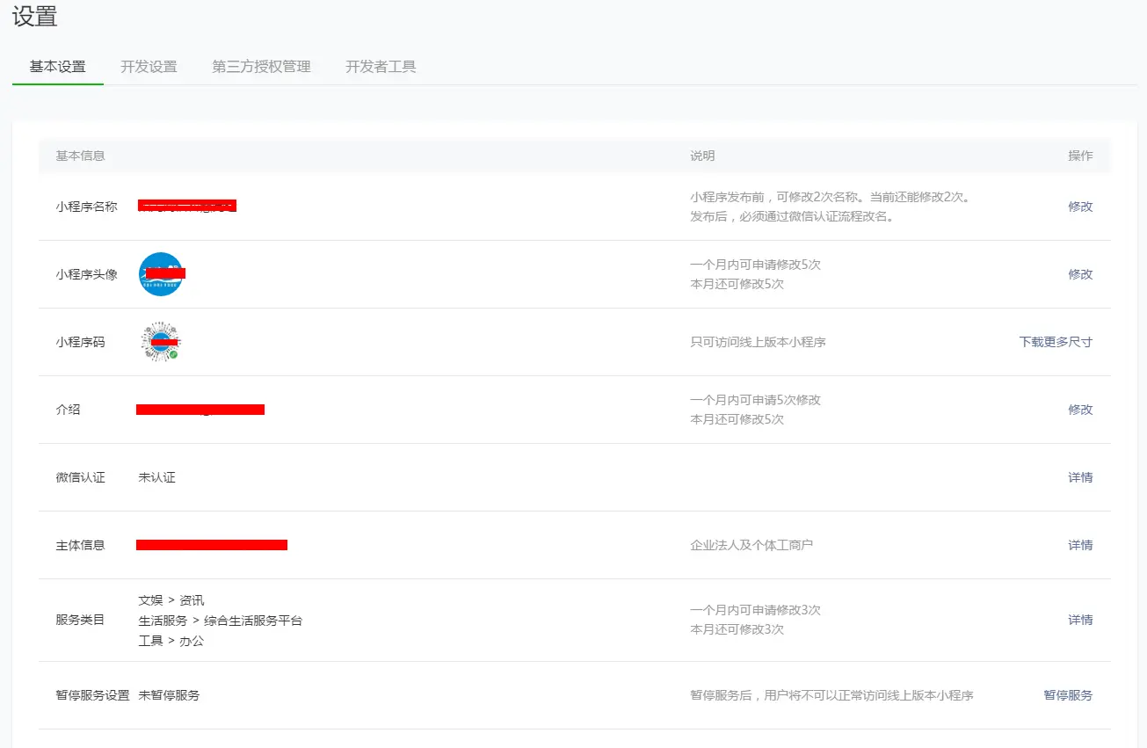This screenshot has width=1147, height=748.
Task: Click the 企业法人及个体工商户 description
Action: 751,545
